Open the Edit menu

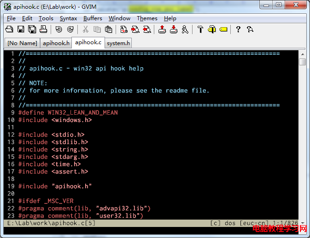[x=27, y=18]
